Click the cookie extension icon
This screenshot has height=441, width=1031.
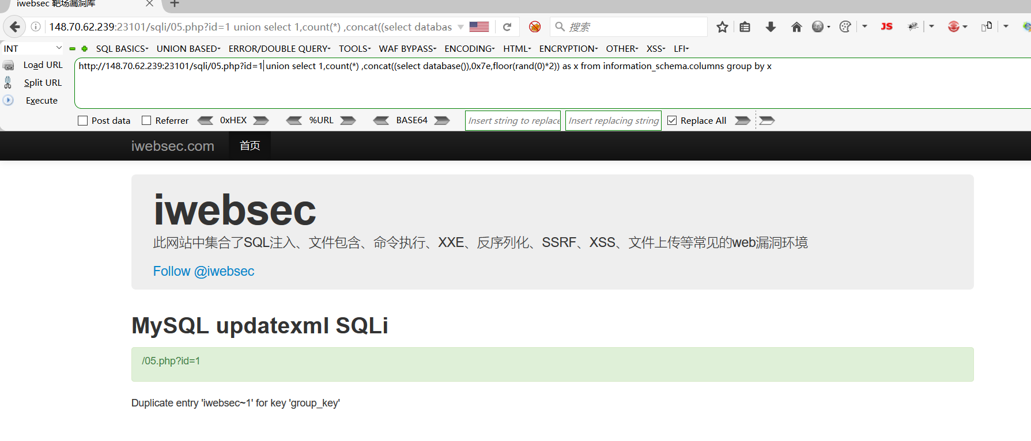tap(845, 26)
